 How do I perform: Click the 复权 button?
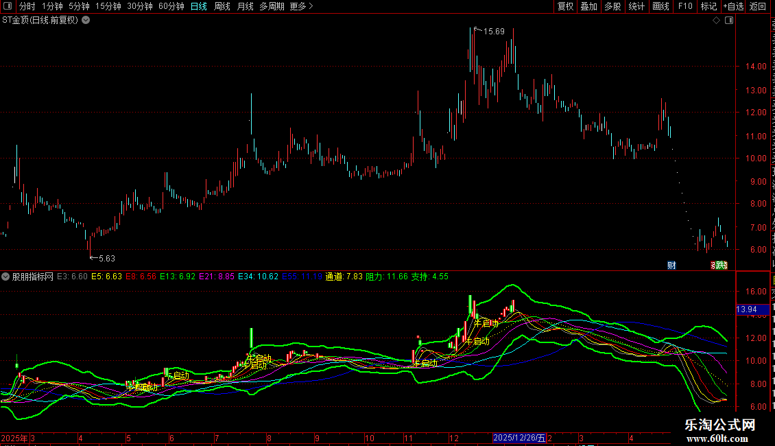(x=565, y=6)
